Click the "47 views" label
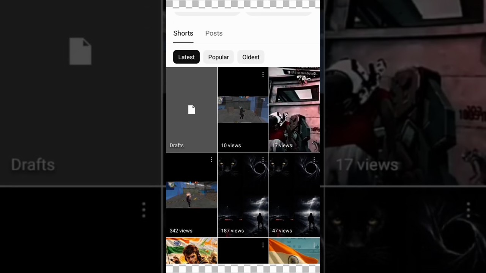486x273 pixels. [x=282, y=231]
